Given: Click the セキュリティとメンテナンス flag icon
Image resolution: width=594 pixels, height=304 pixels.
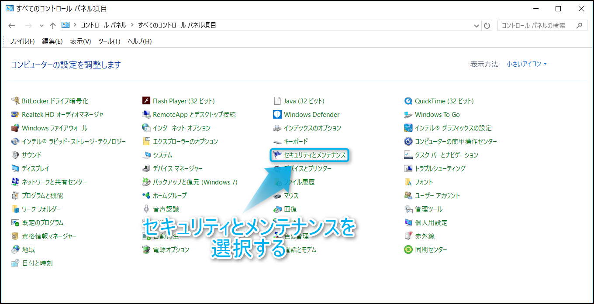Looking at the screenshot, I should click(277, 155).
